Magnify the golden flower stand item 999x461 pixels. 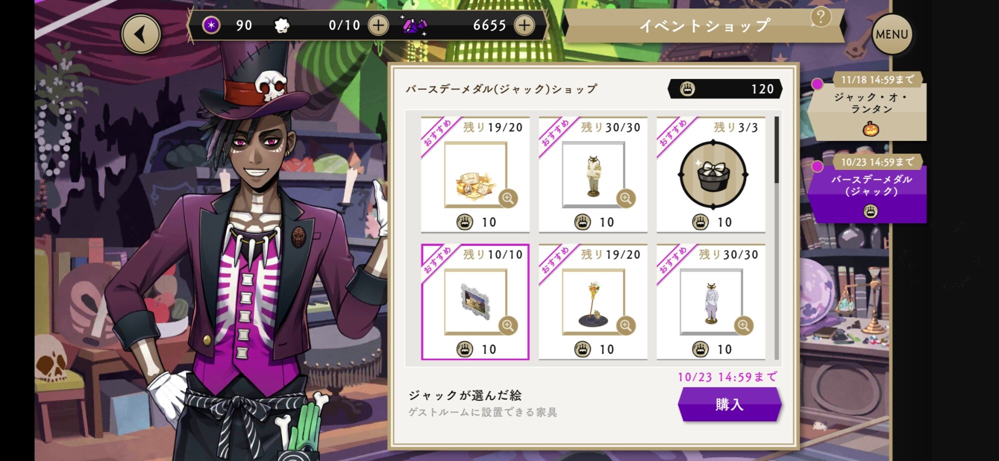[625, 326]
